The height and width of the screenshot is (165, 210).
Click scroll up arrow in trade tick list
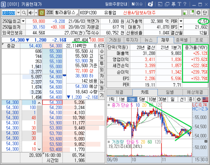(x=39, y=103)
